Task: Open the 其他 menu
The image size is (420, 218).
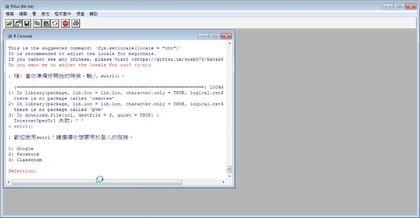Action: [45, 14]
